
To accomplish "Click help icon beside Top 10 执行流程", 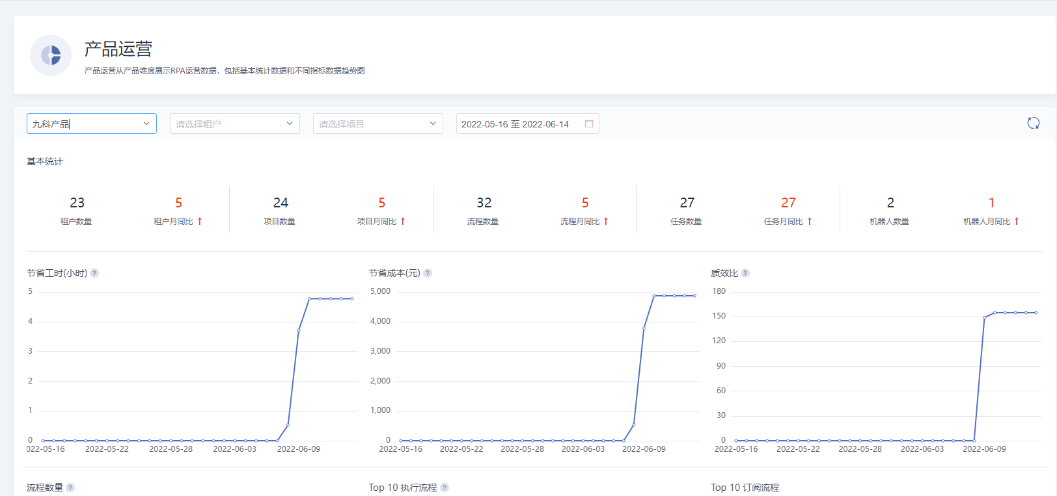I will (445, 488).
